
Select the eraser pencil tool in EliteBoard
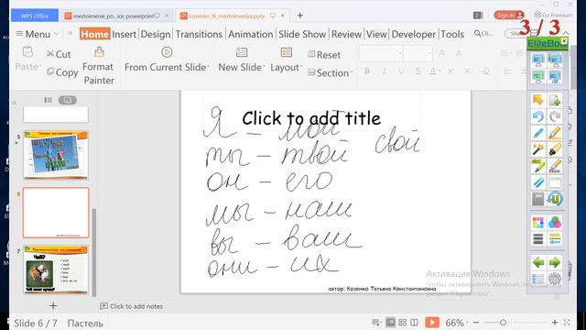(555, 166)
